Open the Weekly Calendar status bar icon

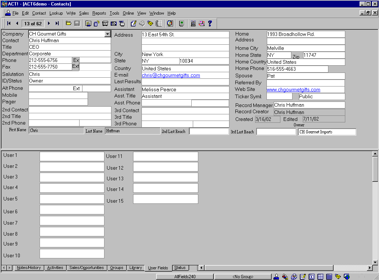pos(320,277)
